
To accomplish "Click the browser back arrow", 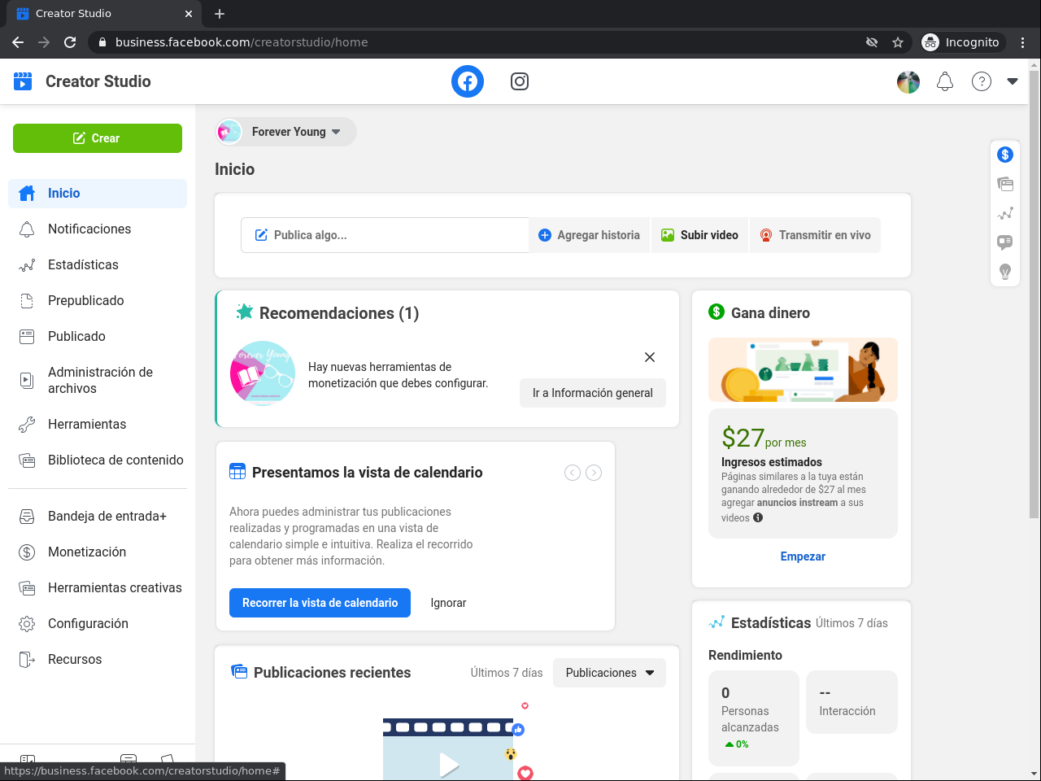I will (x=18, y=42).
